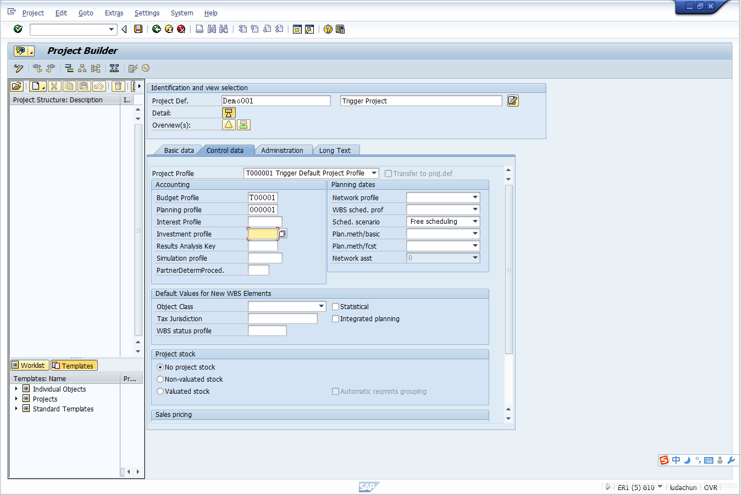The image size is (742, 495).
Task: Open the command field dropdown arrow
Action: click(112, 29)
